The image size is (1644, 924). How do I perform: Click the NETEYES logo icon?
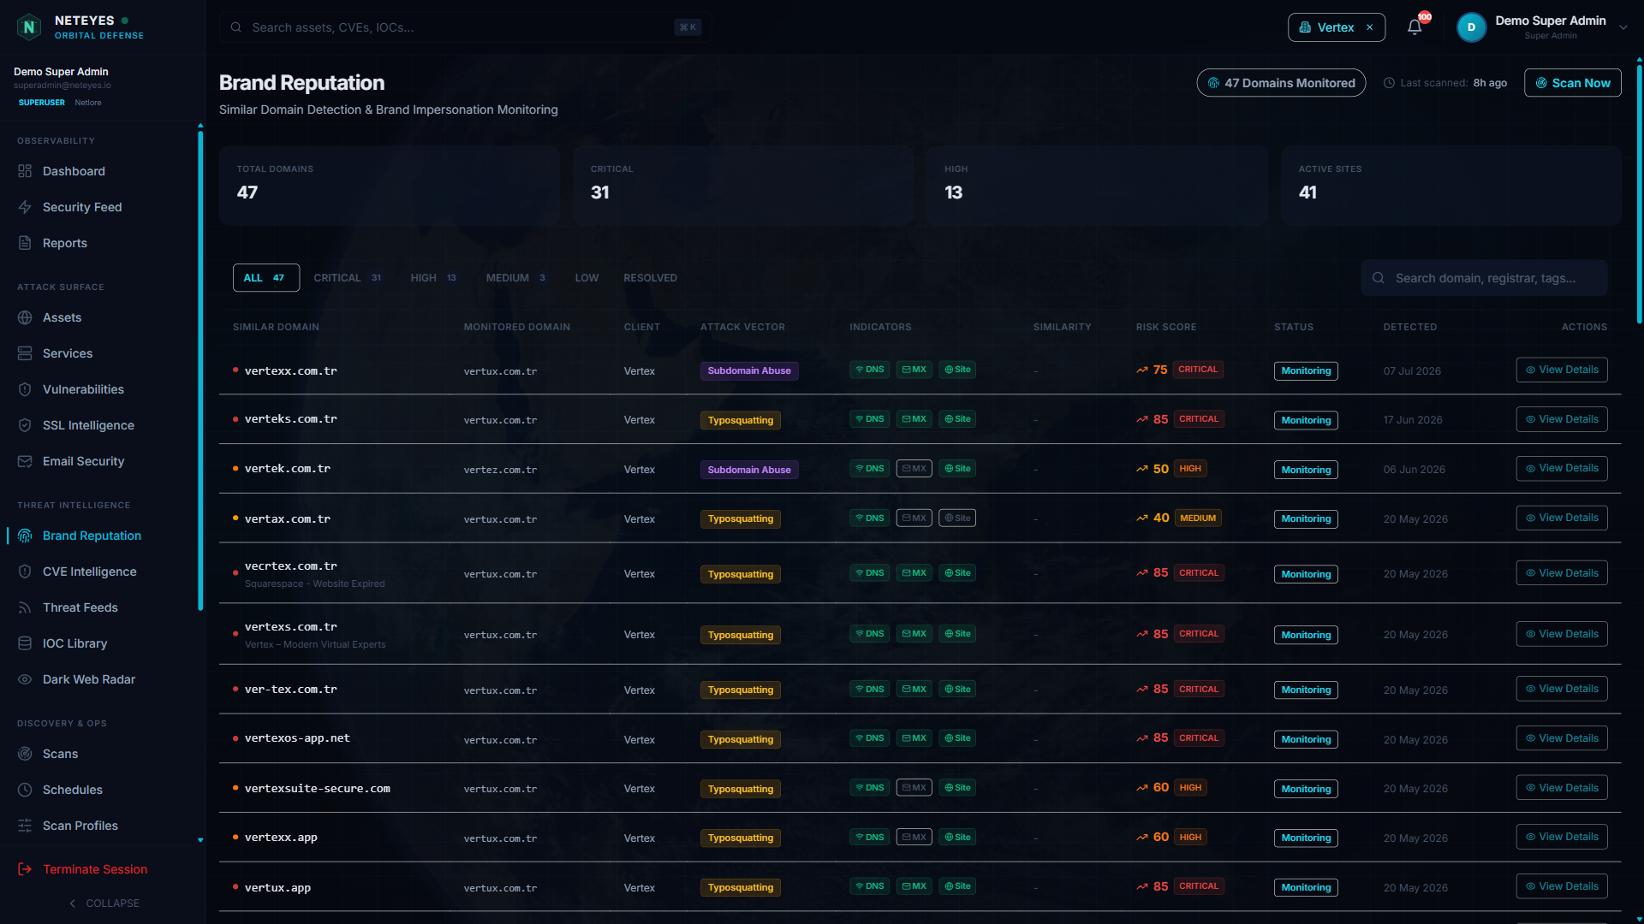point(29,27)
